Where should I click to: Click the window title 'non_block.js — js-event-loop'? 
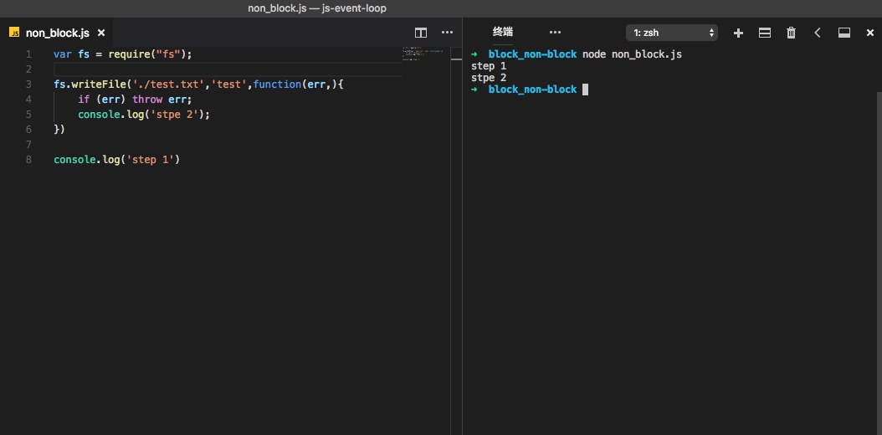(317, 8)
